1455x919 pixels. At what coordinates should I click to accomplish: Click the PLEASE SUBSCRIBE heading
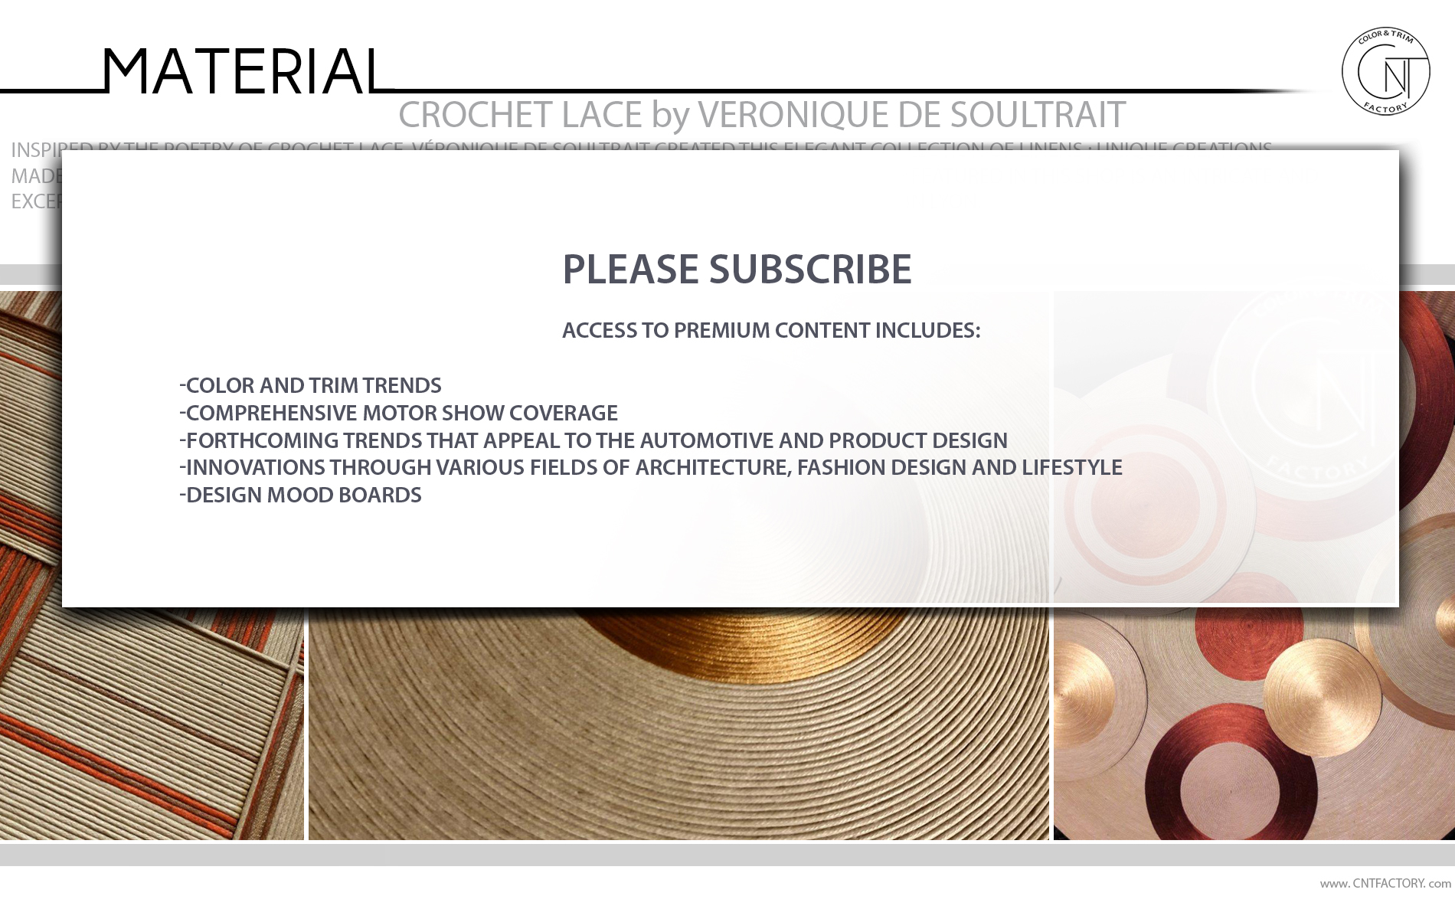pos(737,270)
